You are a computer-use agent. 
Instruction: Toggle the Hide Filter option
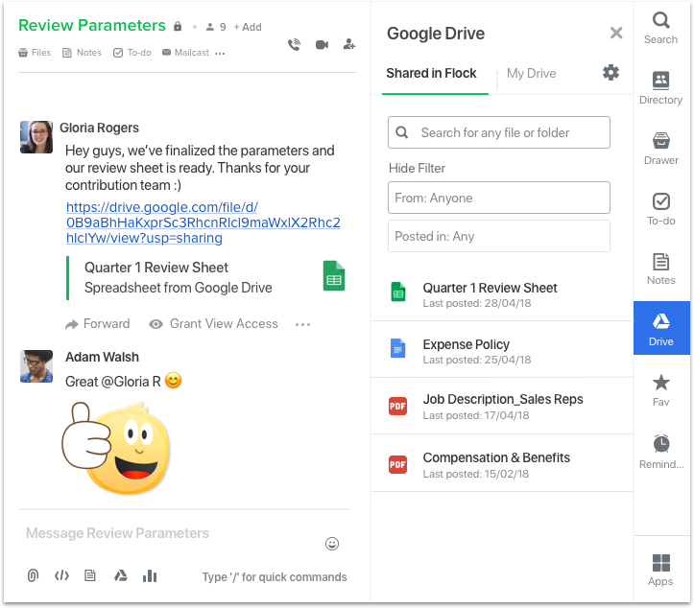(x=417, y=169)
